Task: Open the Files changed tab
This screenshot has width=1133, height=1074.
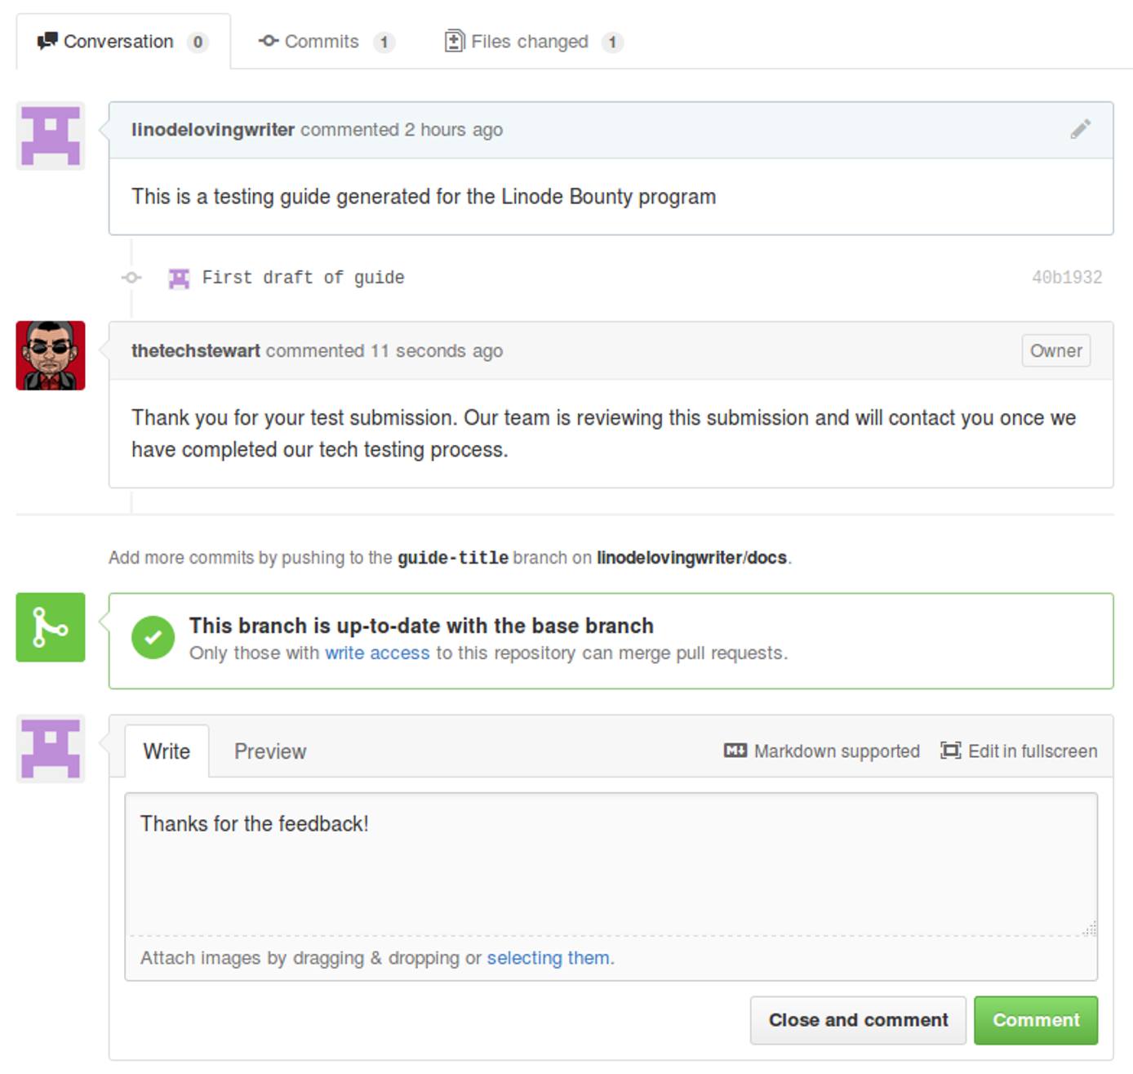Action: pyautogui.click(x=527, y=40)
